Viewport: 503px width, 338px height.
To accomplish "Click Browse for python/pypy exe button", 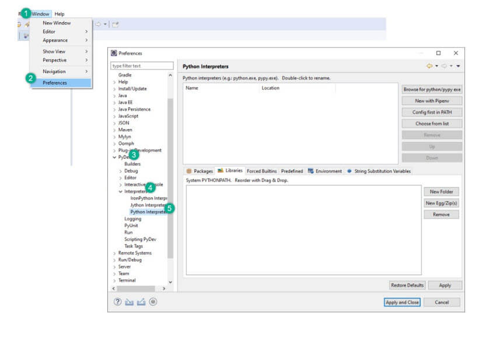I will click(432, 89).
